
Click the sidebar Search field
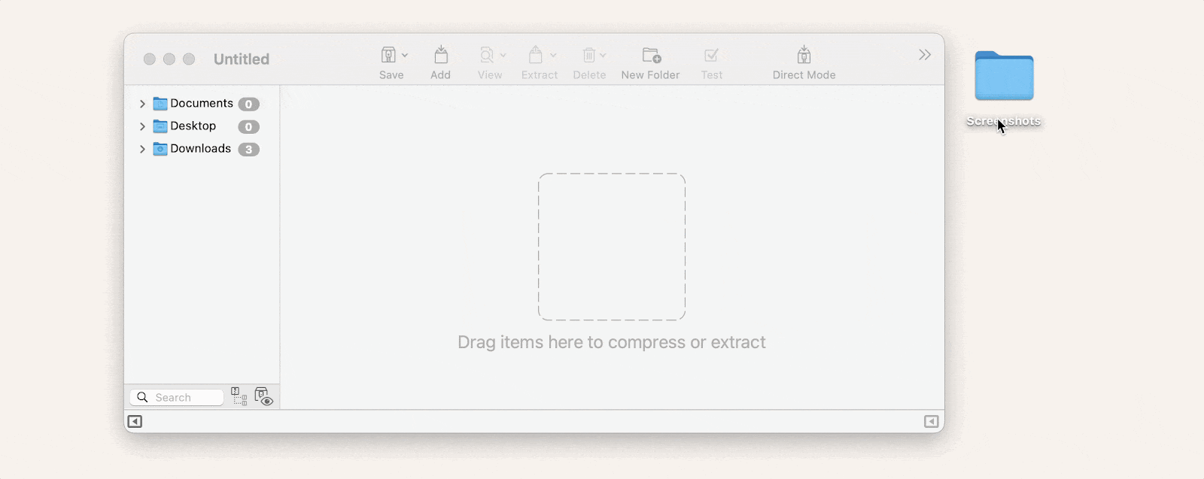point(177,397)
